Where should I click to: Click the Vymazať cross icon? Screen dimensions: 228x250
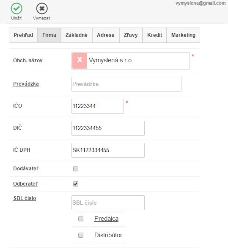click(42, 8)
